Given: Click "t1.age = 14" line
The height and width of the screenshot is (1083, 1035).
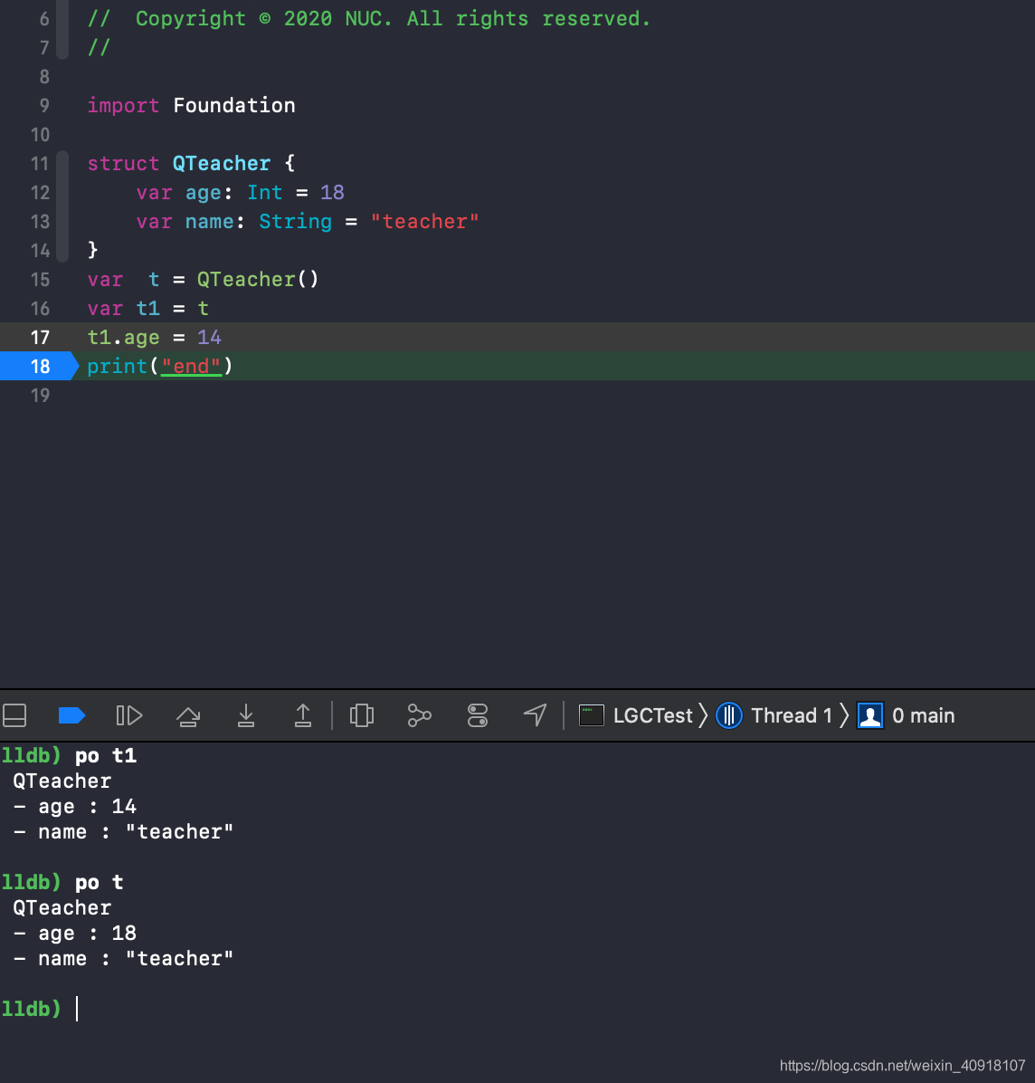Looking at the screenshot, I should pos(154,337).
